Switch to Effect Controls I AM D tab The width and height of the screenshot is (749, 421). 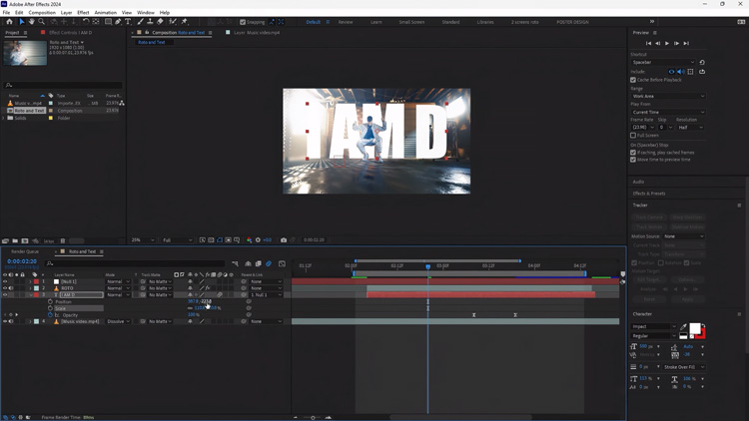coord(70,33)
